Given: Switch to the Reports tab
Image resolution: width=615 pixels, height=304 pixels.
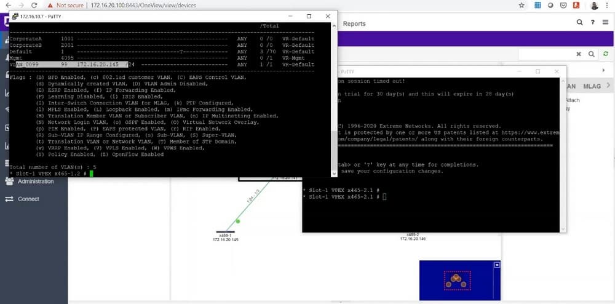Looking at the screenshot, I should (354, 24).
